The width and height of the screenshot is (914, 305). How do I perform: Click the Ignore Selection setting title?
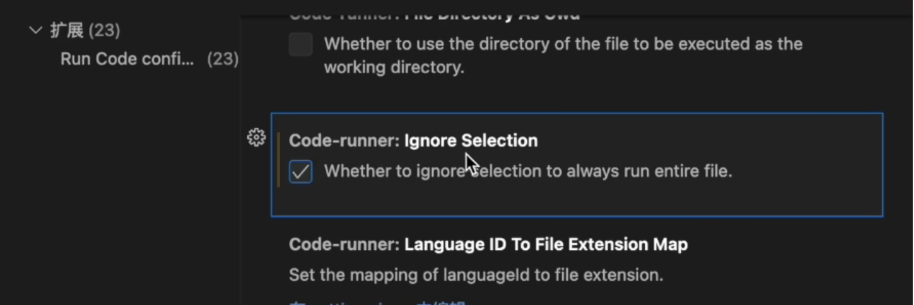[471, 140]
